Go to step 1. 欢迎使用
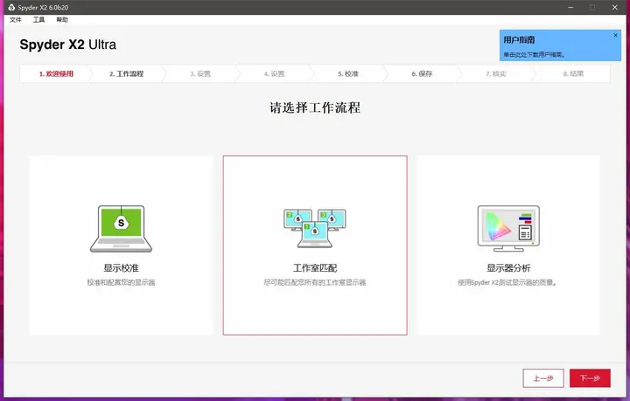The image size is (630, 401). (56, 73)
